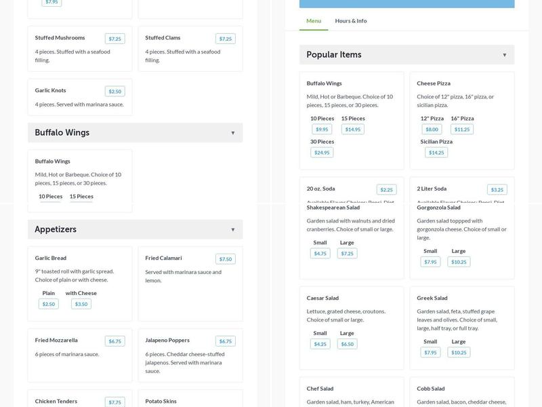The image size is (542, 407).
Task: Add Stuffed Clams for $7.25
Action: tap(225, 39)
